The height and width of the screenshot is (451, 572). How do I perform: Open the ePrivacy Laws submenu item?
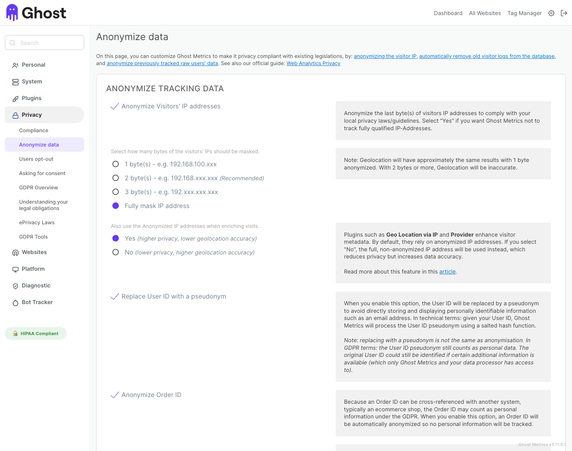coord(44,222)
